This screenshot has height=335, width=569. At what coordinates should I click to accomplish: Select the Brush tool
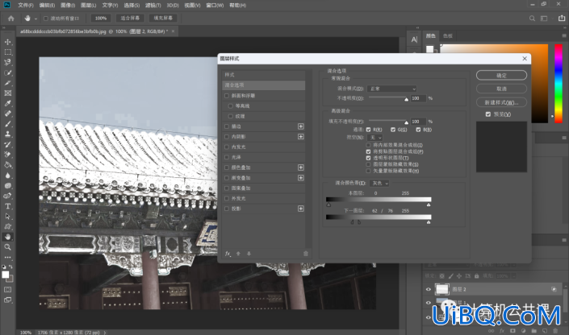7,124
